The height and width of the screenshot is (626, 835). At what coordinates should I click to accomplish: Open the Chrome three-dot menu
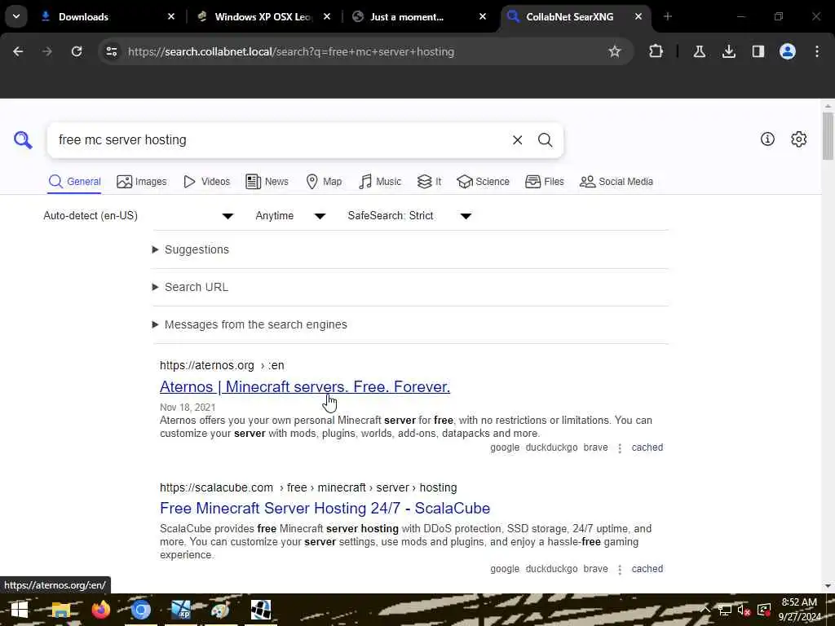click(817, 51)
